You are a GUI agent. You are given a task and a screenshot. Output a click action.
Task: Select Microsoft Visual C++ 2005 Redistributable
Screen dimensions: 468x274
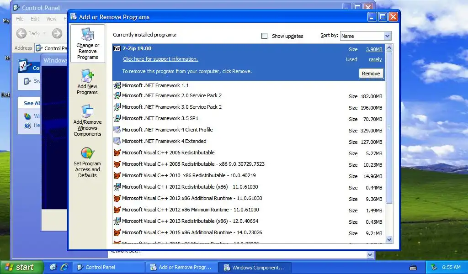[x=249, y=153]
